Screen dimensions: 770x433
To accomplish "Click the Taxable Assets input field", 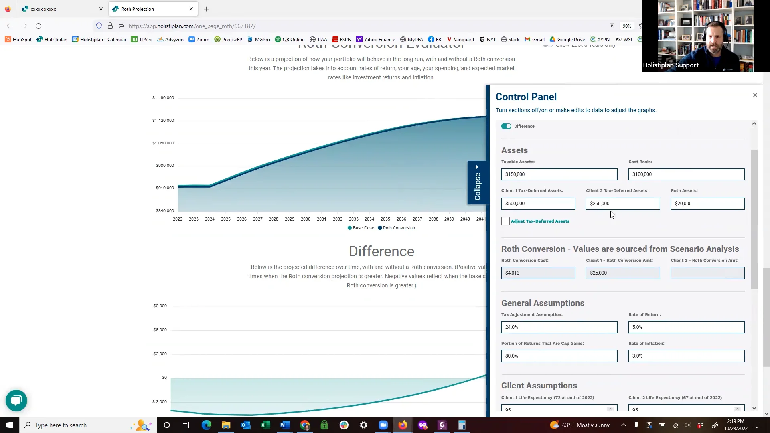I will 559,174.
